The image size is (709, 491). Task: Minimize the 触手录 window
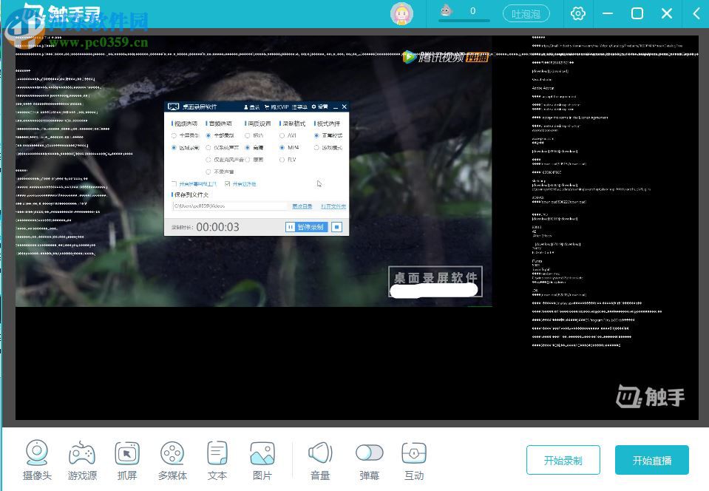point(608,13)
